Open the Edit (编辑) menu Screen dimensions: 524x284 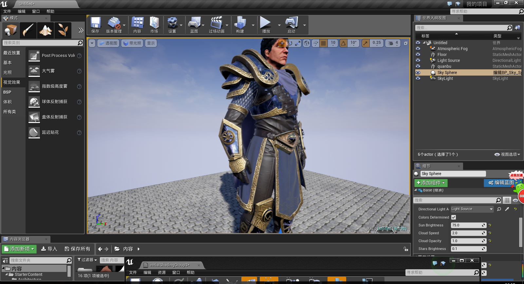coord(22,11)
